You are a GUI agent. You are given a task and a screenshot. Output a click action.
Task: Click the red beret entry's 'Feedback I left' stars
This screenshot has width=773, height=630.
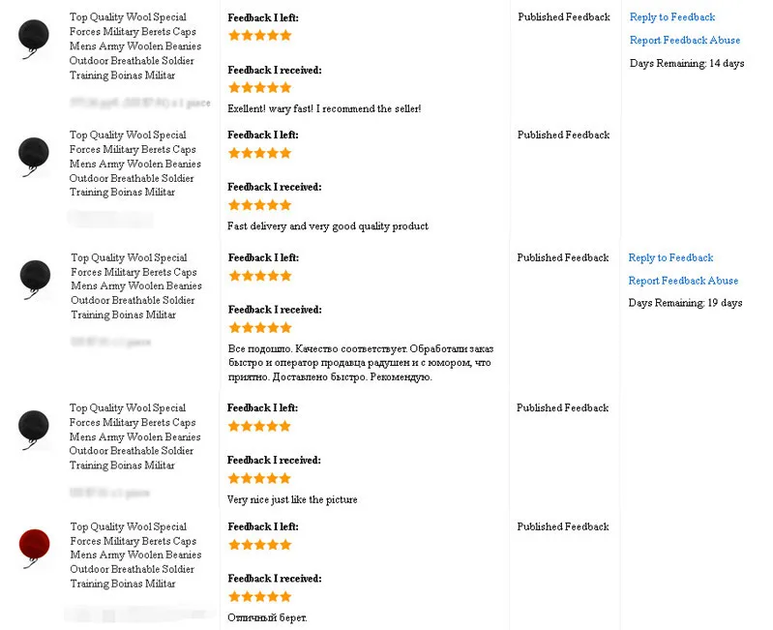(260, 545)
